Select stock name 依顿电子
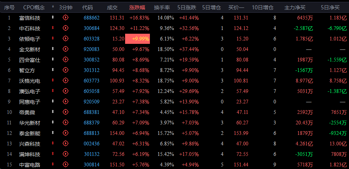This screenshot has width=349, height=169. coord(30,39)
